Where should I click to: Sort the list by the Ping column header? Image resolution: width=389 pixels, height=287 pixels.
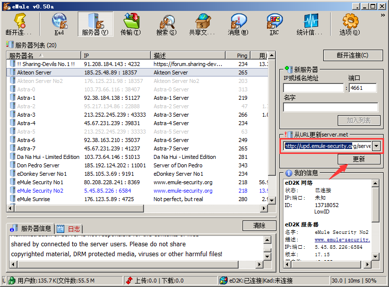[242, 55]
